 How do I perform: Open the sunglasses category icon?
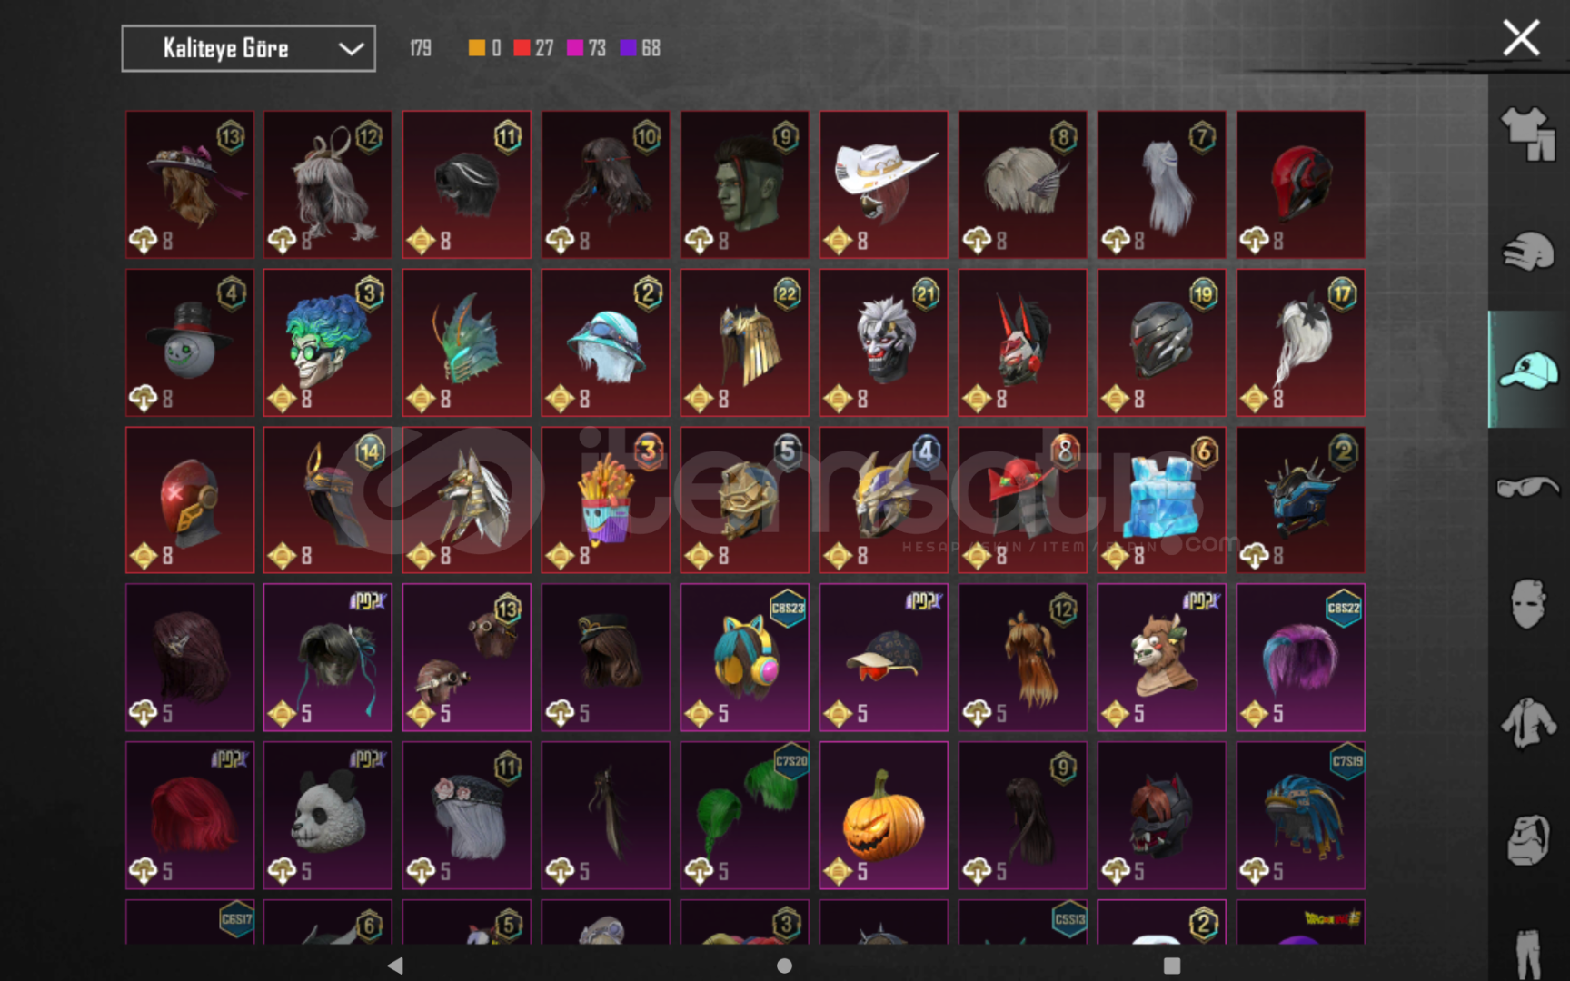coord(1529,487)
